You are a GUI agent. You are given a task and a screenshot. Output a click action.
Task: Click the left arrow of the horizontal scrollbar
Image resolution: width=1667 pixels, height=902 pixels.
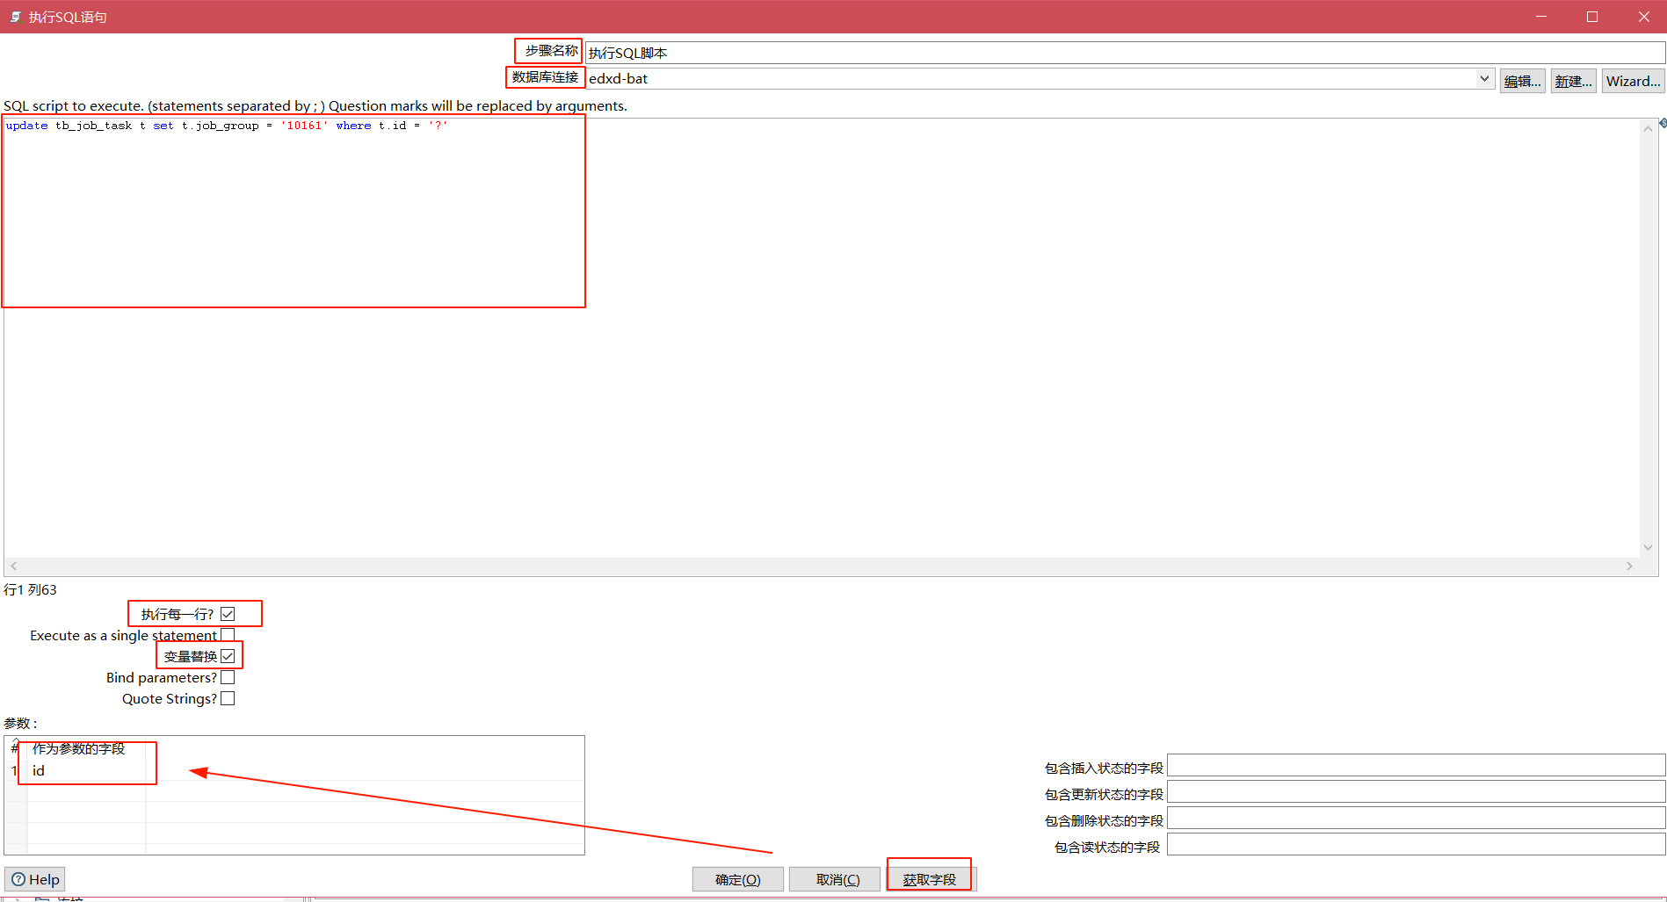click(x=14, y=566)
